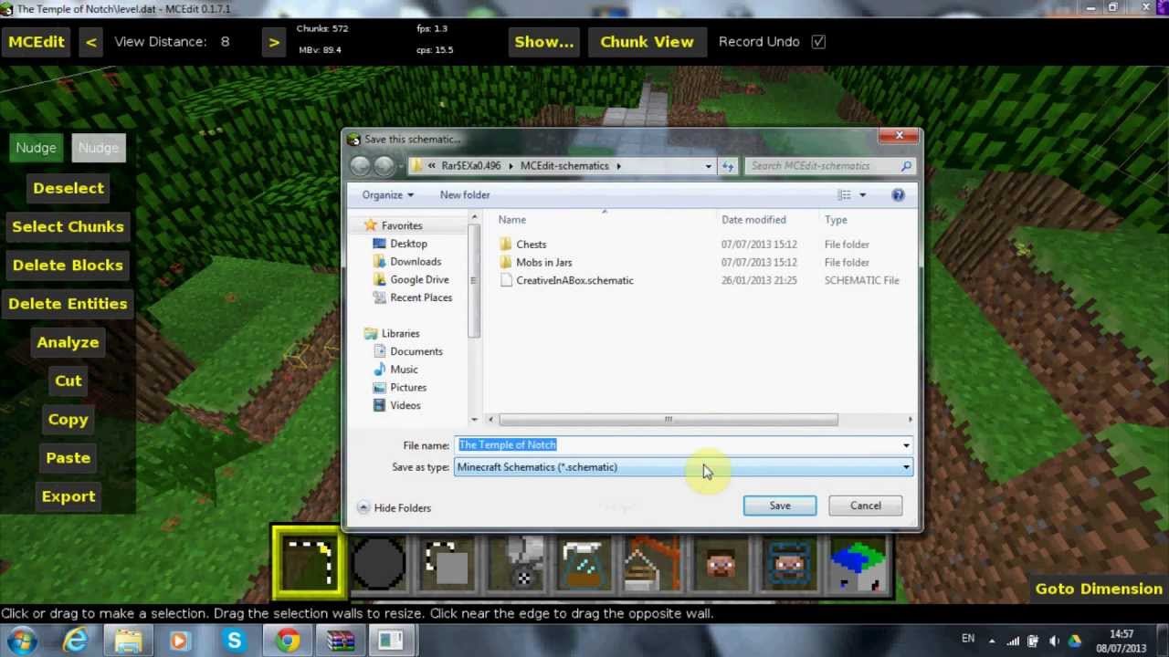Click Goto Dimension button
Screen dimensions: 1169x657
[1099, 589]
